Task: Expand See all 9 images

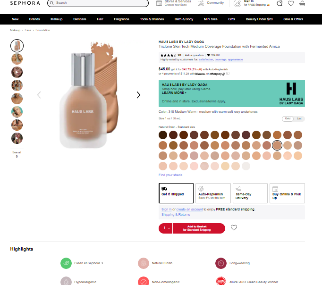Action: 17,154
